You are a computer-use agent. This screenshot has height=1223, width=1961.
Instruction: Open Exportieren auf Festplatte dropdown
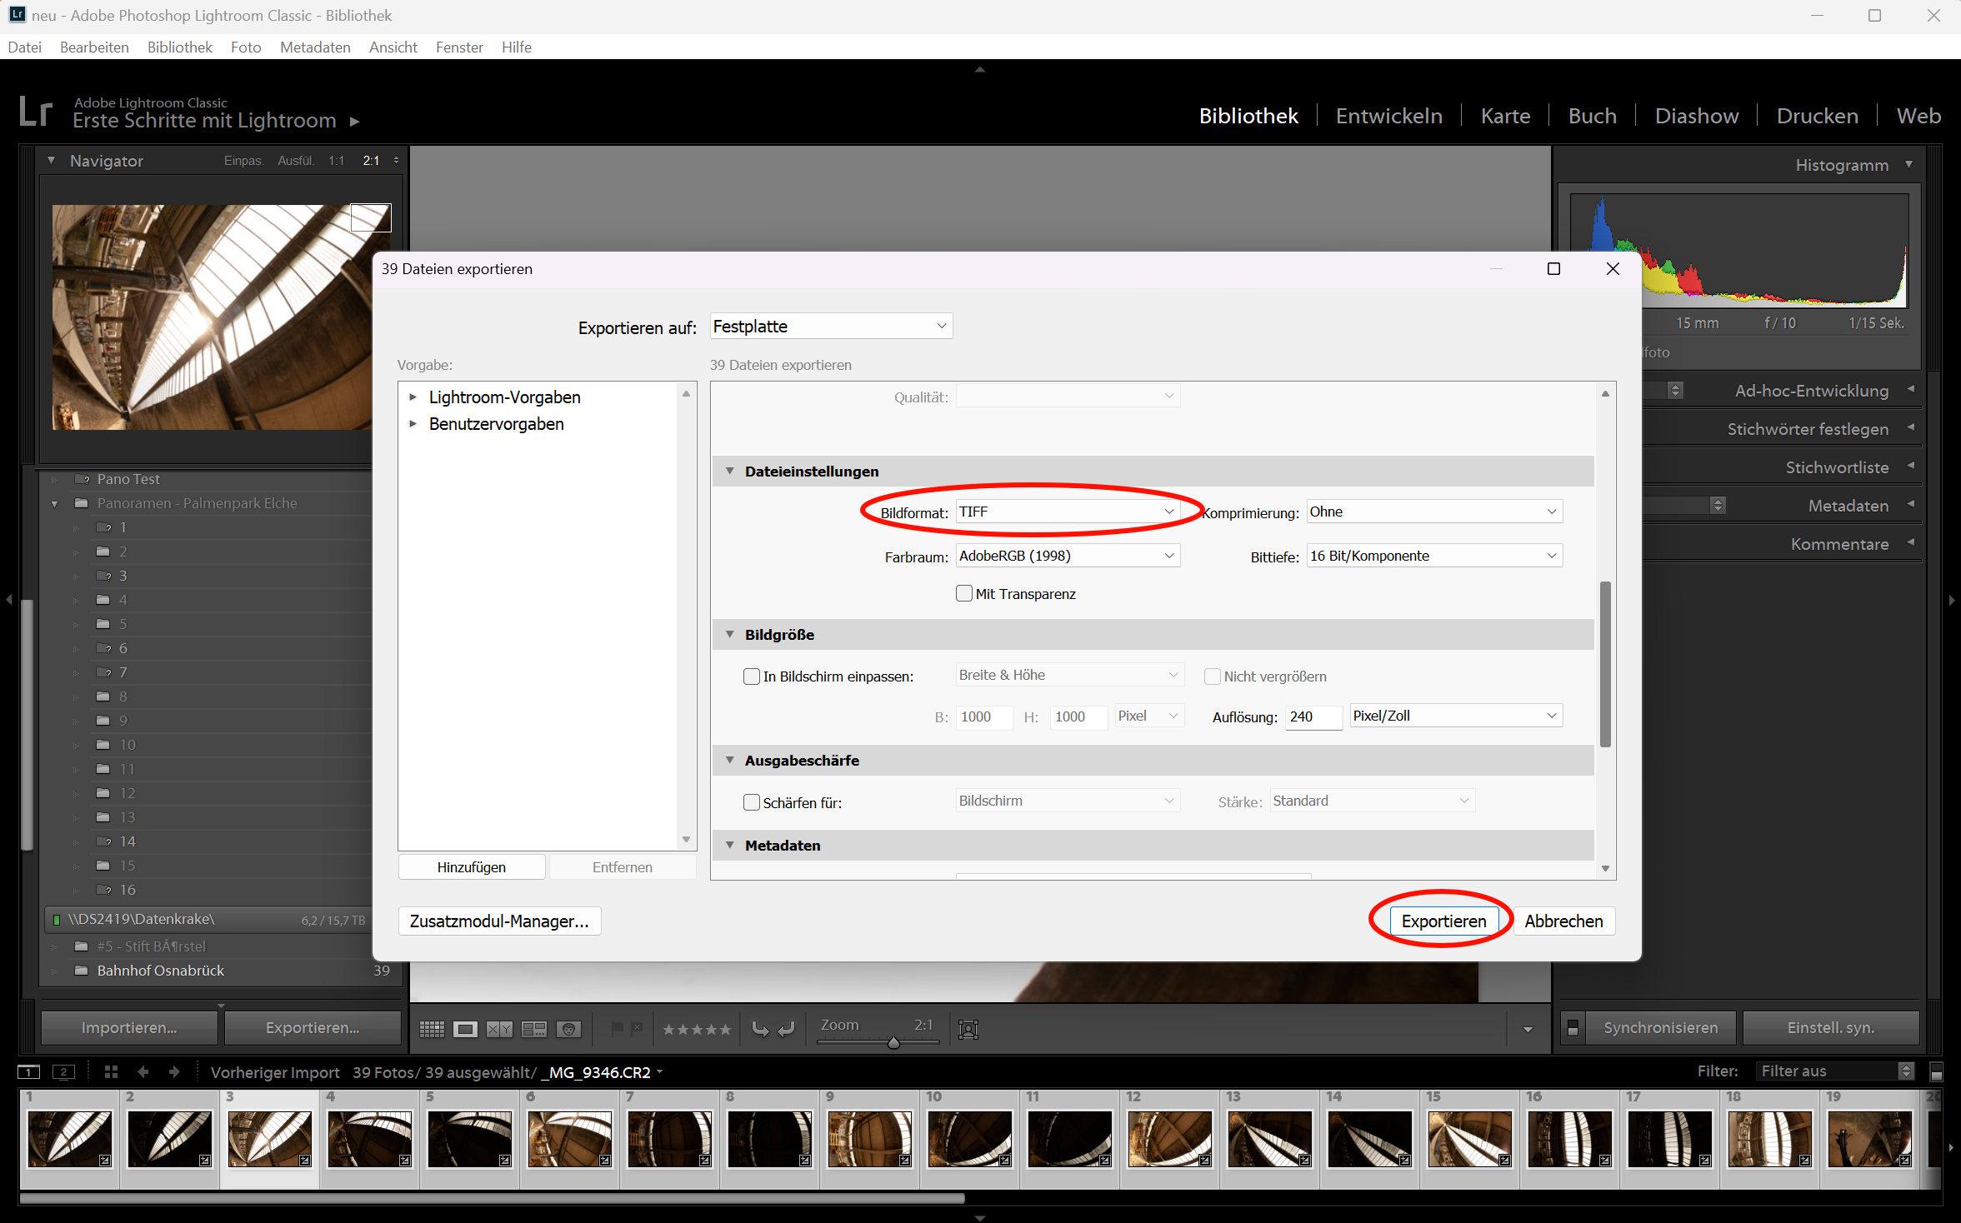tap(831, 326)
